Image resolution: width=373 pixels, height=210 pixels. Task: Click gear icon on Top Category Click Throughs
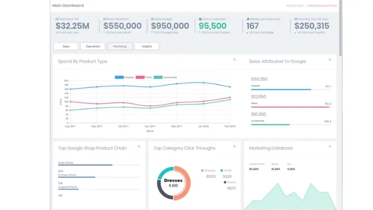click(234, 147)
